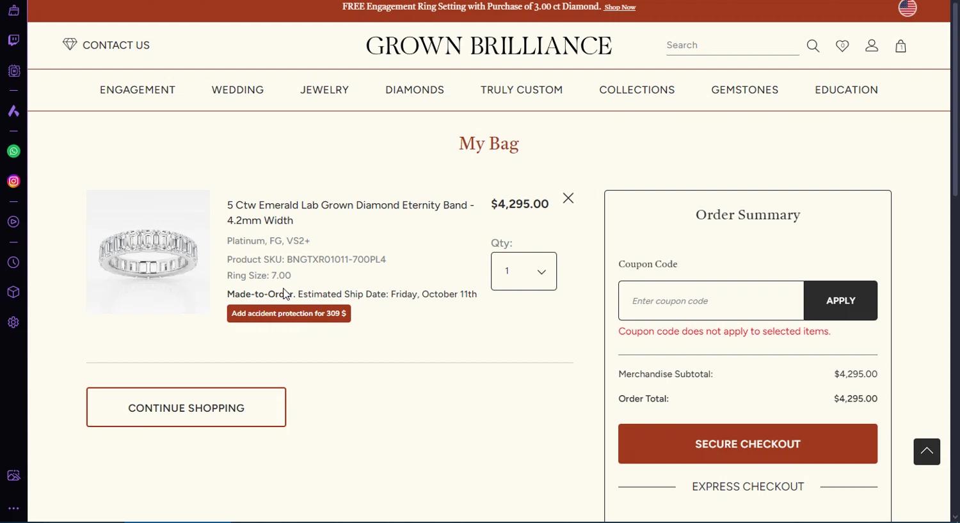Open the eternity band product title

click(x=351, y=213)
